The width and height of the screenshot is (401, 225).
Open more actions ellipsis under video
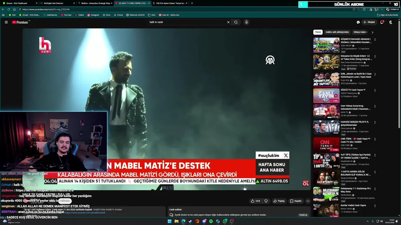(308, 201)
